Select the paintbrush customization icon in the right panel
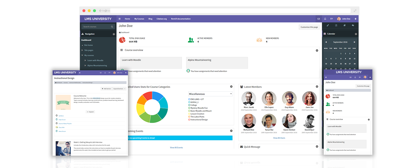Image resolution: width=405 pixels, height=168 pixels. [x=328, y=25]
